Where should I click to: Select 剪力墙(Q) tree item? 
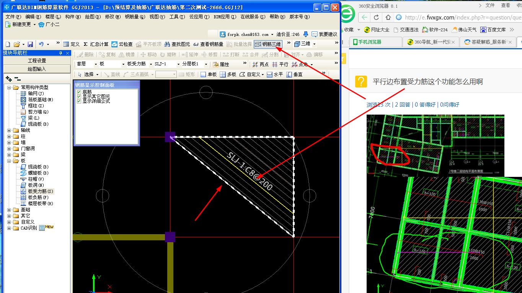coord(38,112)
